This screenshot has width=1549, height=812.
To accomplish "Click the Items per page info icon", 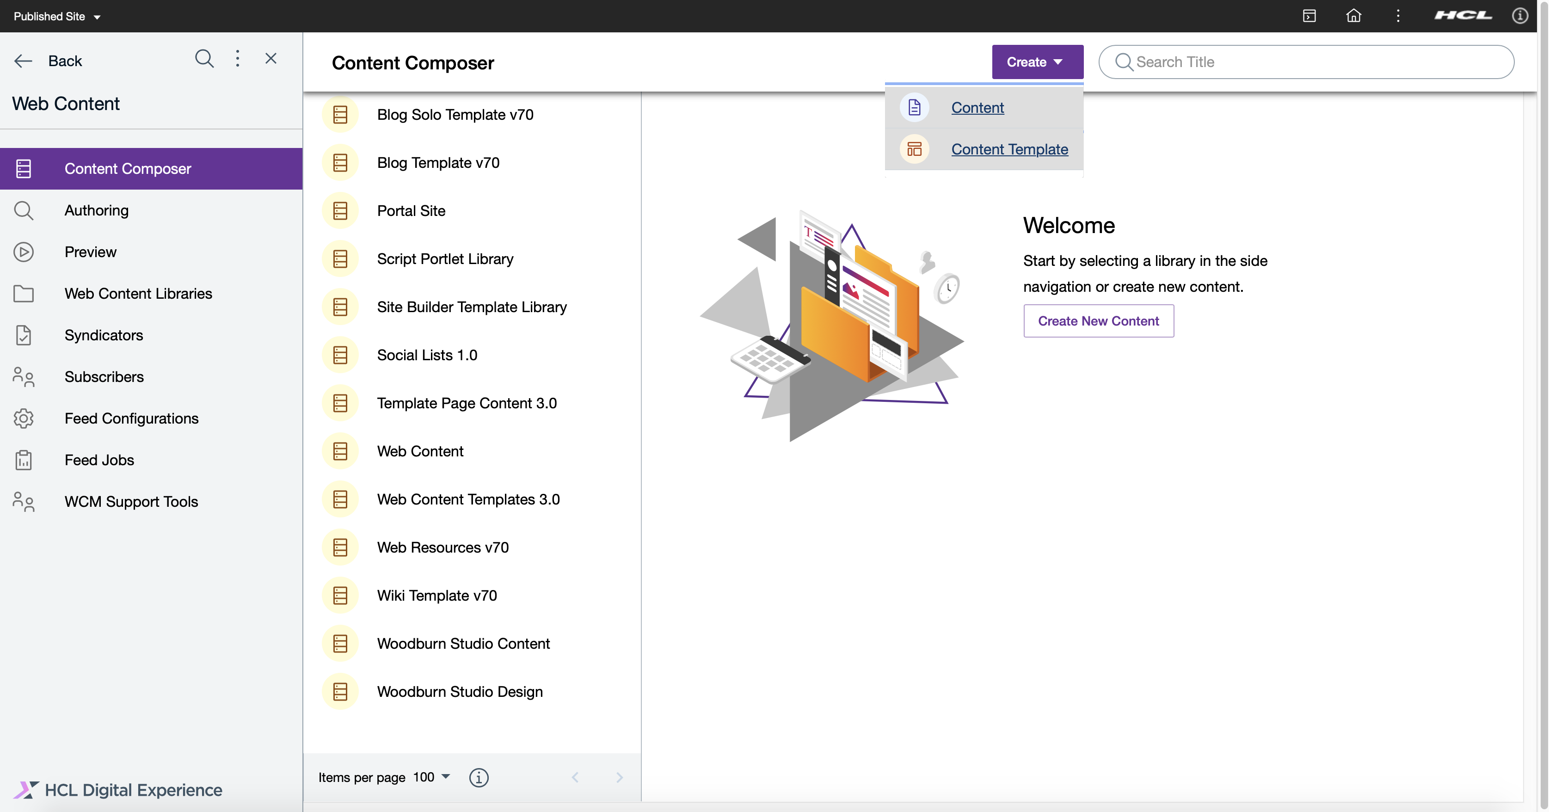I will pyautogui.click(x=479, y=778).
